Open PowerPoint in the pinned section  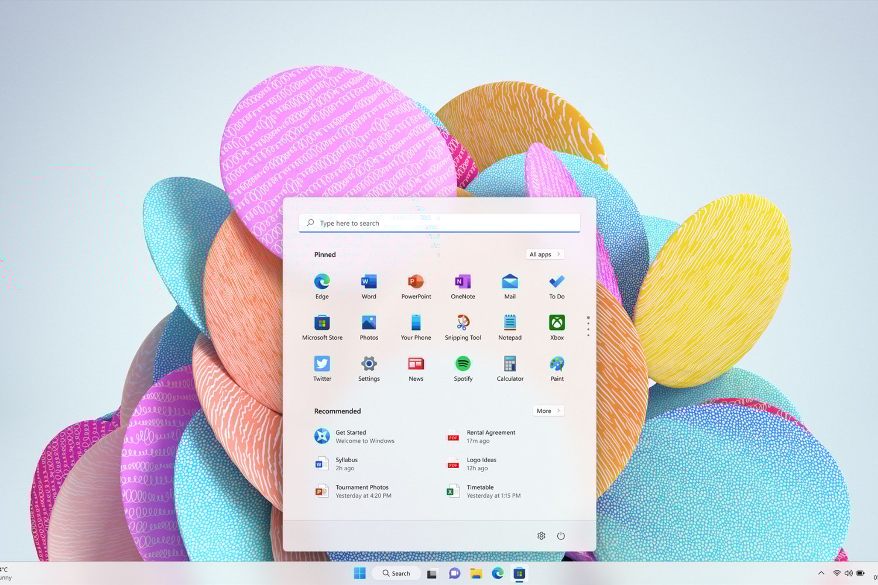coord(416,287)
